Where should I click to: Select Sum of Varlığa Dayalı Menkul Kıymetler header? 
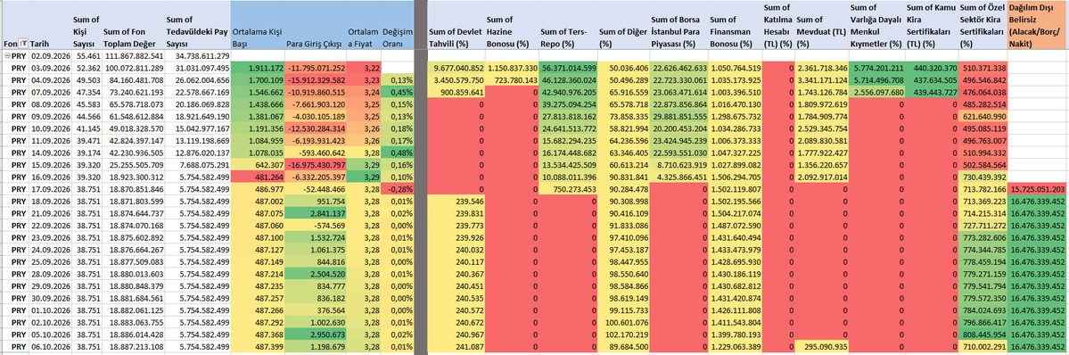point(876,26)
